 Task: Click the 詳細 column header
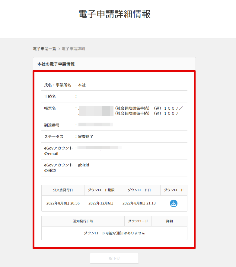tap(169, 221)
